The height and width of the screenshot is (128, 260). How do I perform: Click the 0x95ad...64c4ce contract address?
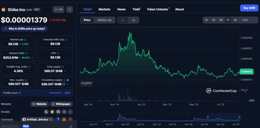tap(38, 120)
